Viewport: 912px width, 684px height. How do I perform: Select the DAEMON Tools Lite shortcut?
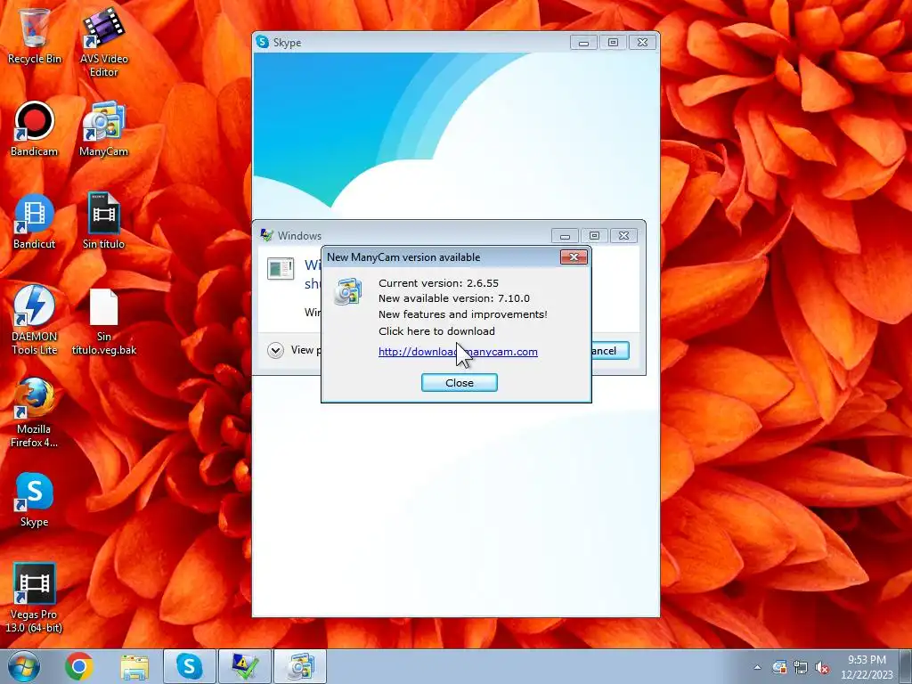tap(35, 320)
